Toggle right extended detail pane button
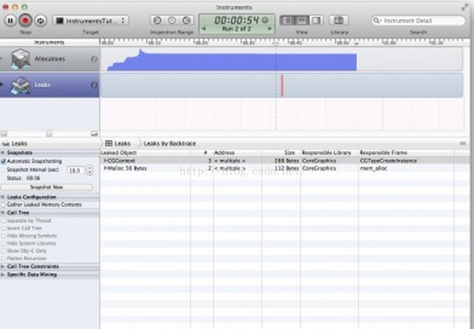 [316, 21]
